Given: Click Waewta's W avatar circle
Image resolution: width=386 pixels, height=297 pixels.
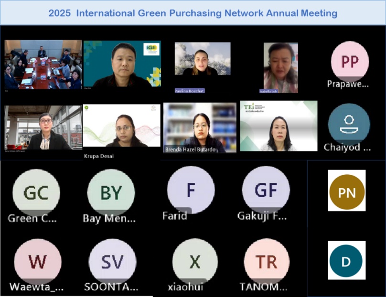Looking at the screenshot, I should [38, 262].
